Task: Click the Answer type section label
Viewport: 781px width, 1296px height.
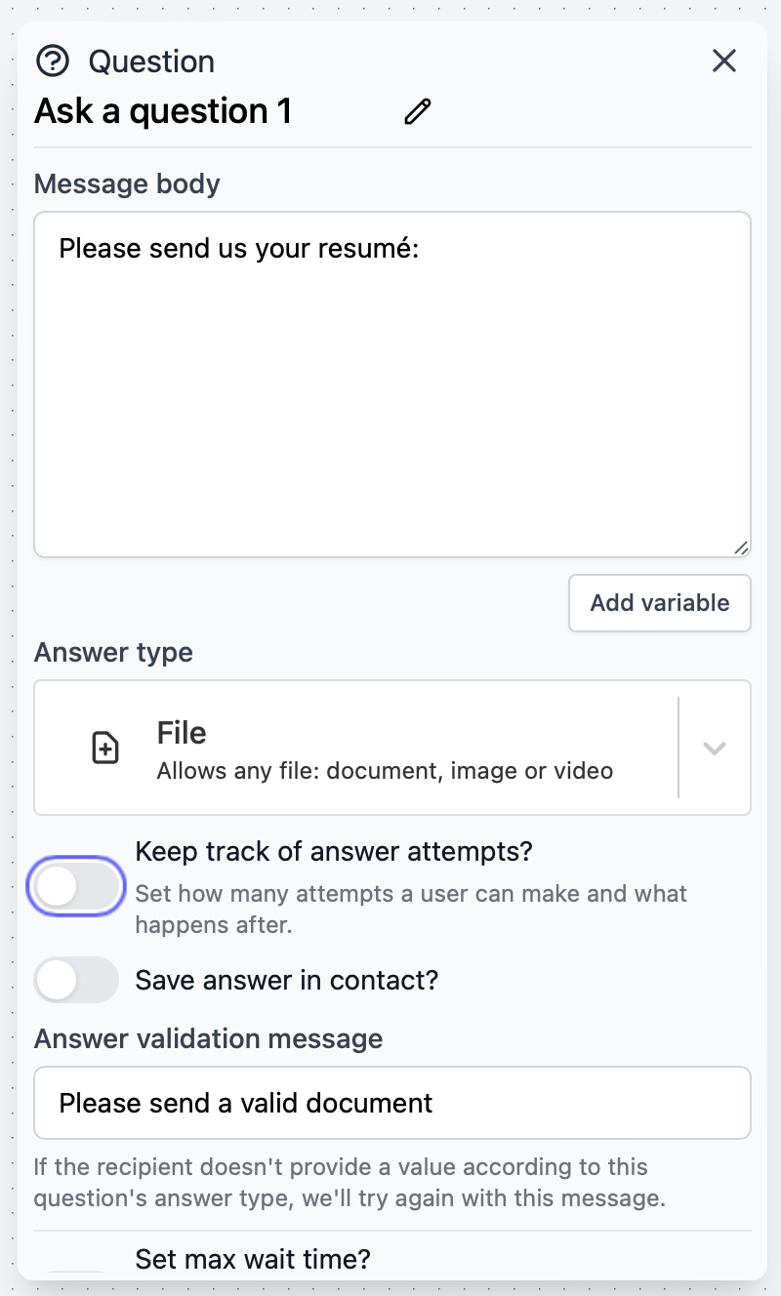Action: pos(112,652)
